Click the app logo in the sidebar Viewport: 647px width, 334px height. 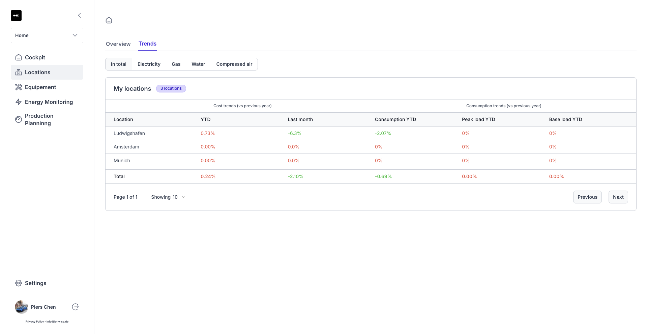coord(16,16)
